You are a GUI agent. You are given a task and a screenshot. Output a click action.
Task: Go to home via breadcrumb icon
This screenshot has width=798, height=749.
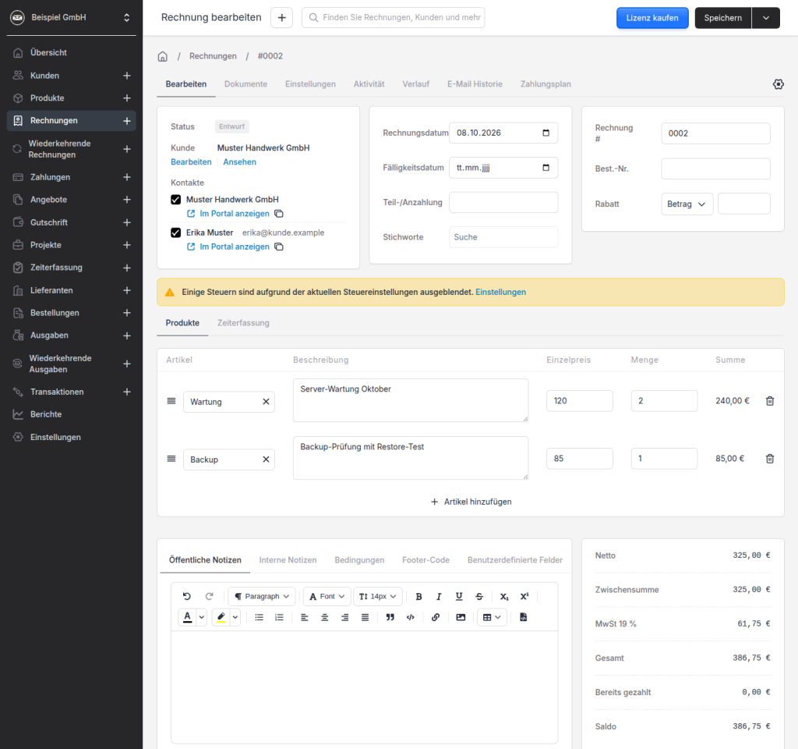pos(162,56)
